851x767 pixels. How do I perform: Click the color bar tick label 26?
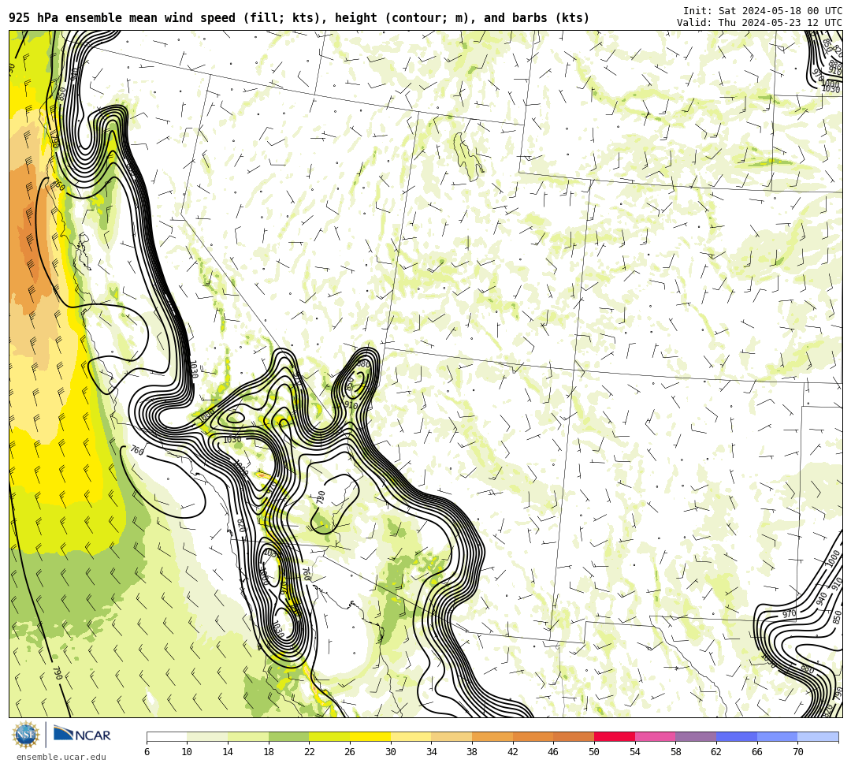350,752
